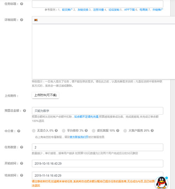
Task: Click help icon beside 详细说明 label
Action: (x=22, y=20)
